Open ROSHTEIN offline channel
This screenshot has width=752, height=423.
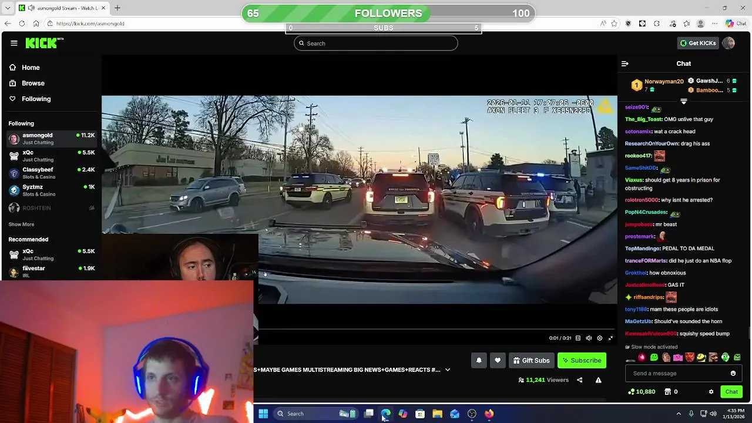pos(52,208)
